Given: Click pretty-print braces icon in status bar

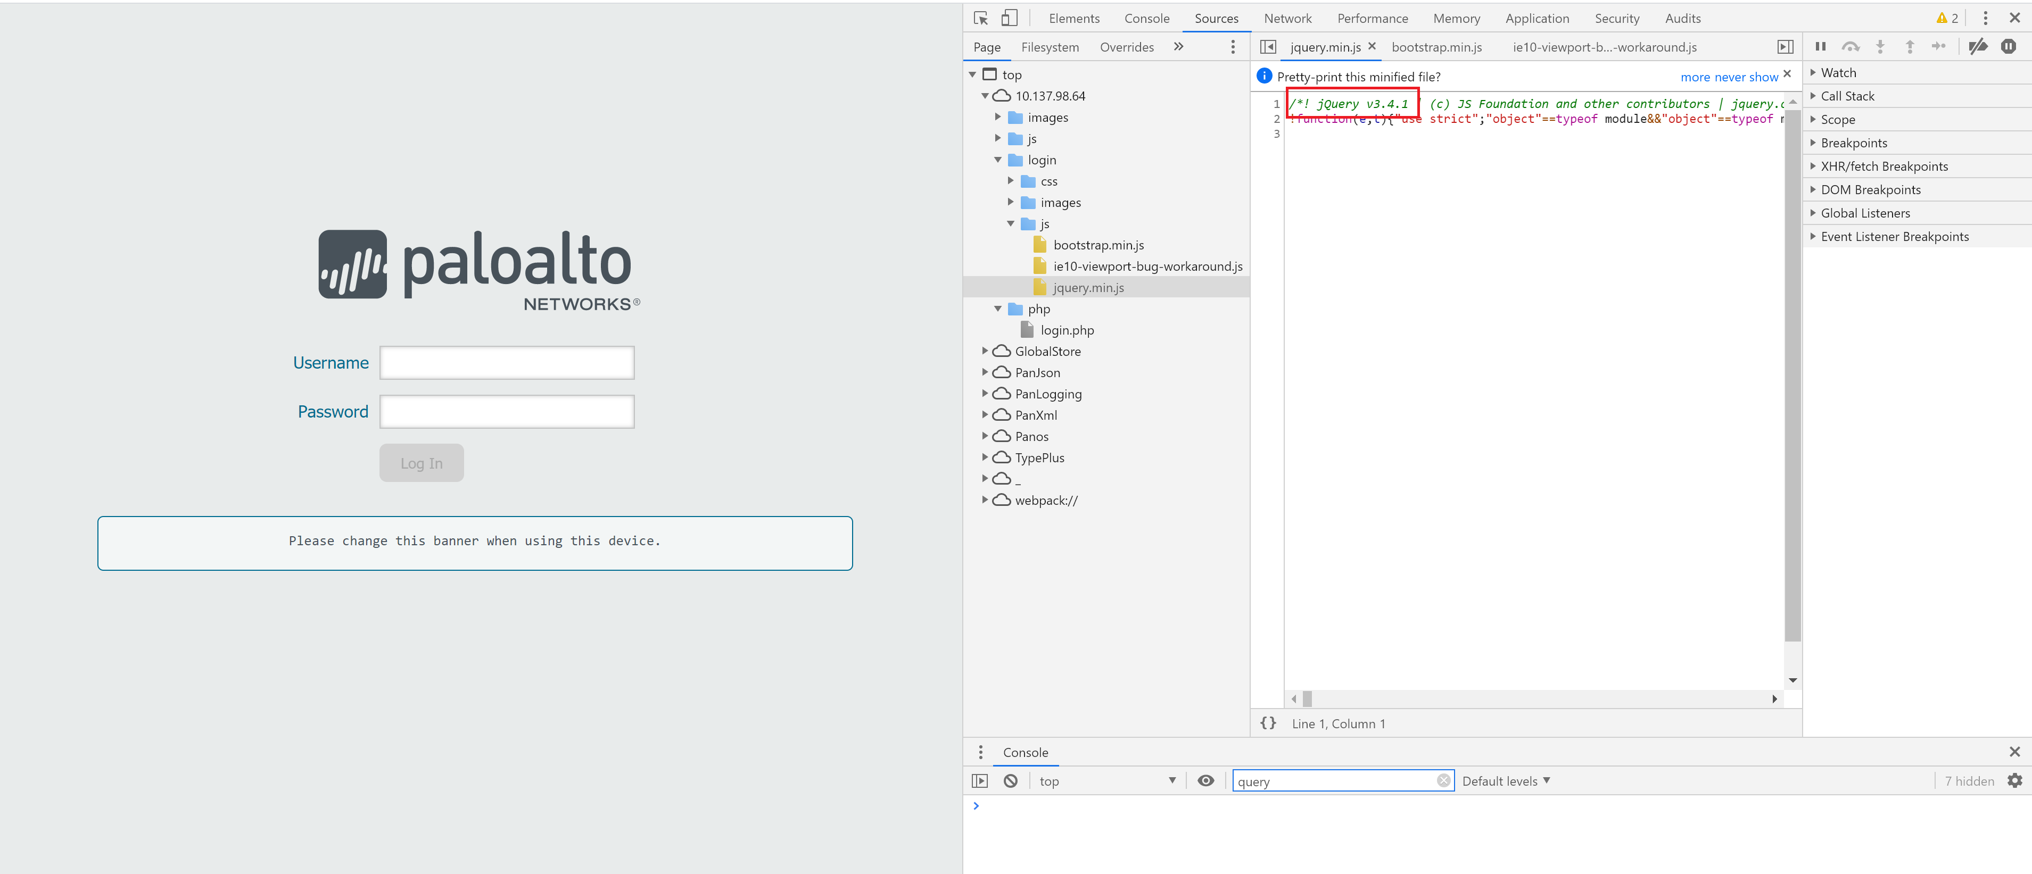Looking at the screenshot, I should (x=1268, y=723).
